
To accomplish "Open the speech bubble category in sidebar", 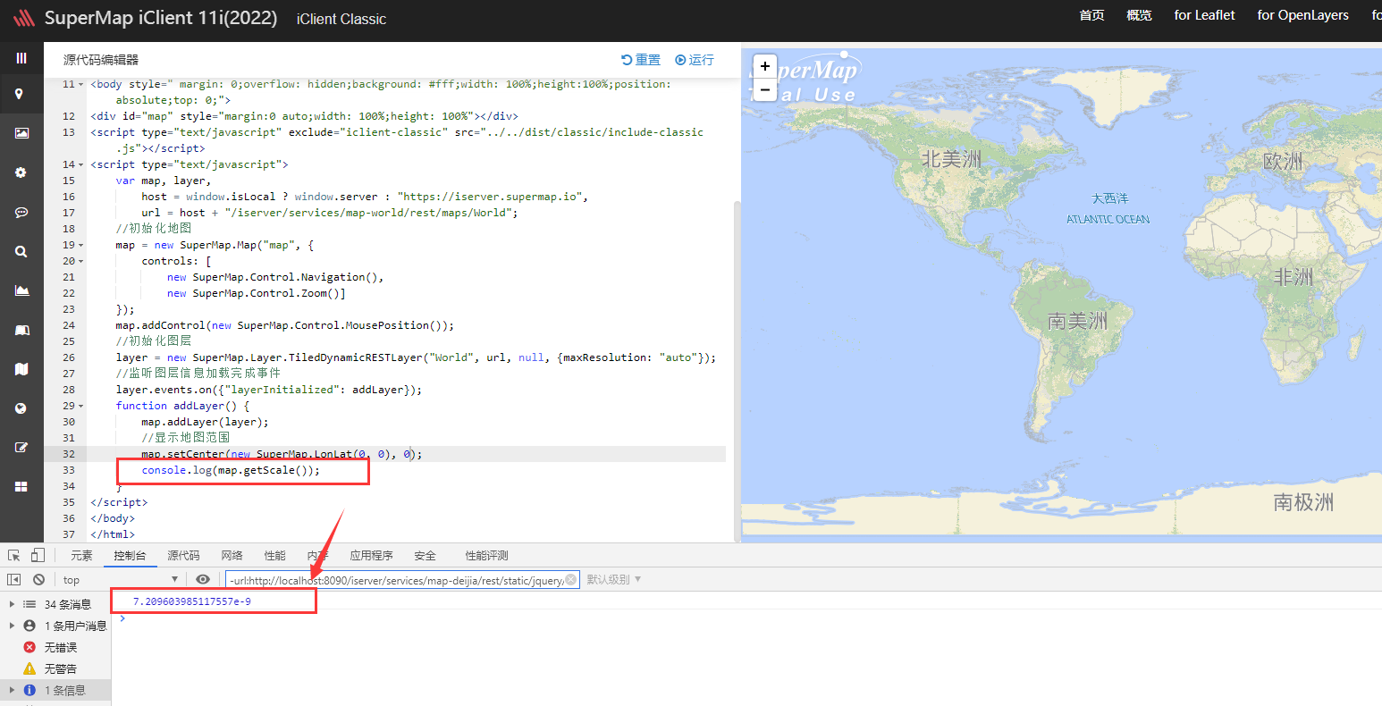I will pyautogui.click(x=21, y=212).
